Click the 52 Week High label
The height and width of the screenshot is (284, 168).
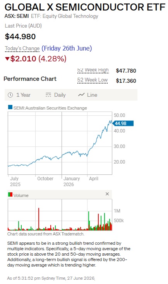pos(93,70)
